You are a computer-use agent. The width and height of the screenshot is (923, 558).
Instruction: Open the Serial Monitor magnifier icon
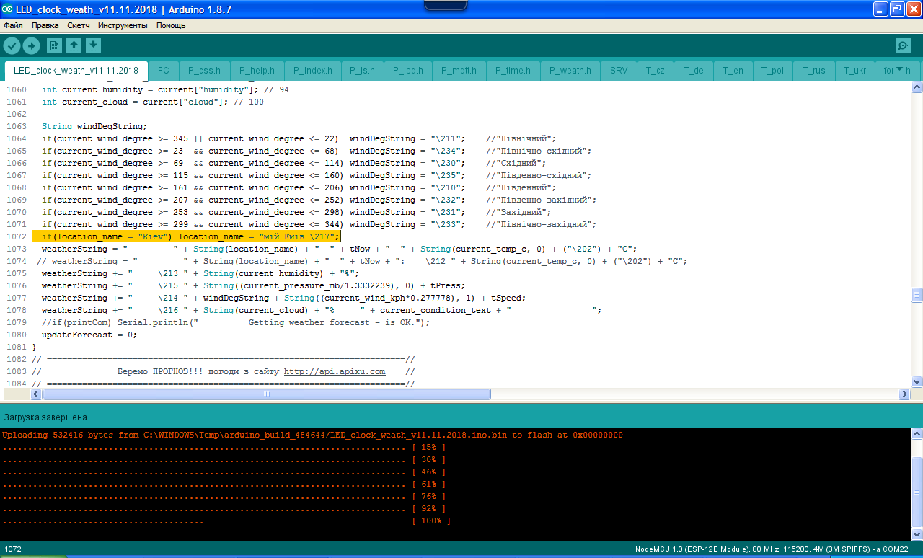coord(903,46)
